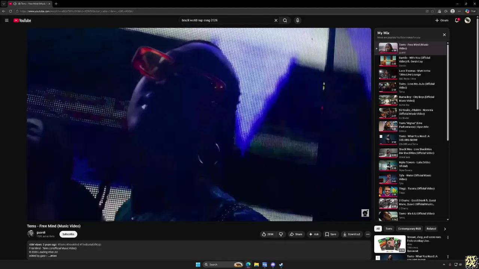The image size is (479, 269).
Task: Select the Related filter chip
Action: 431,229
